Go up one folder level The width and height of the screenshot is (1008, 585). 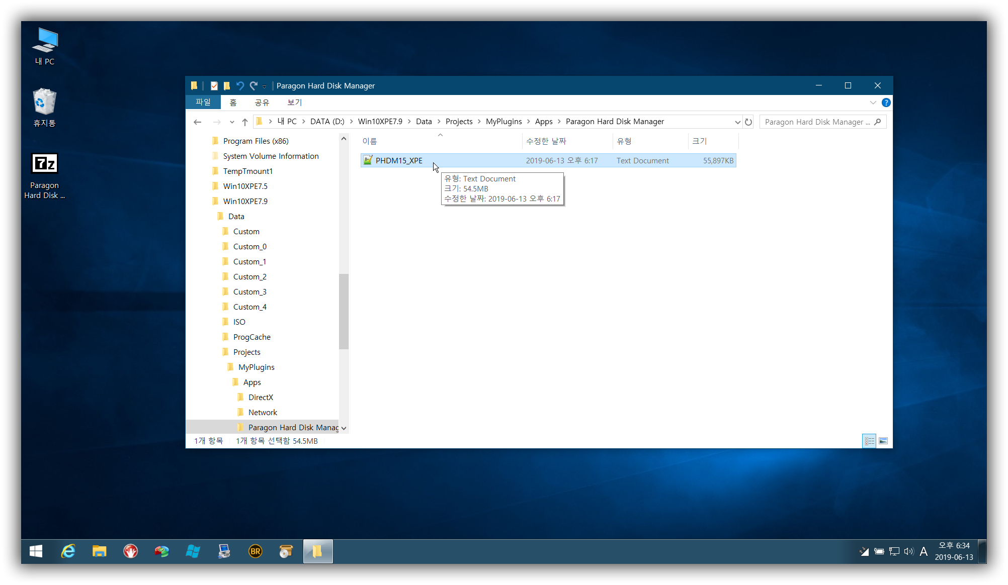click(245, 122)
